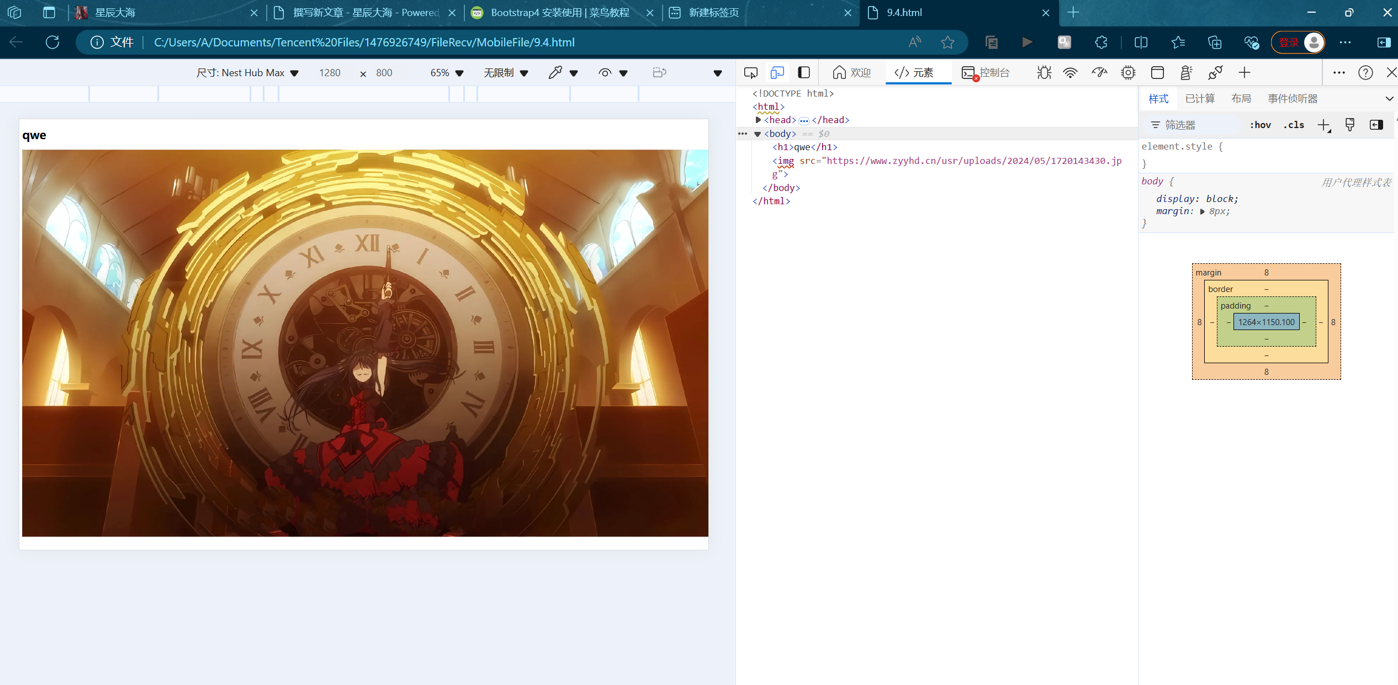Click the address bar URL text
The height and width of the screenshot is (685, 1398).
click(x=364, y=42)
